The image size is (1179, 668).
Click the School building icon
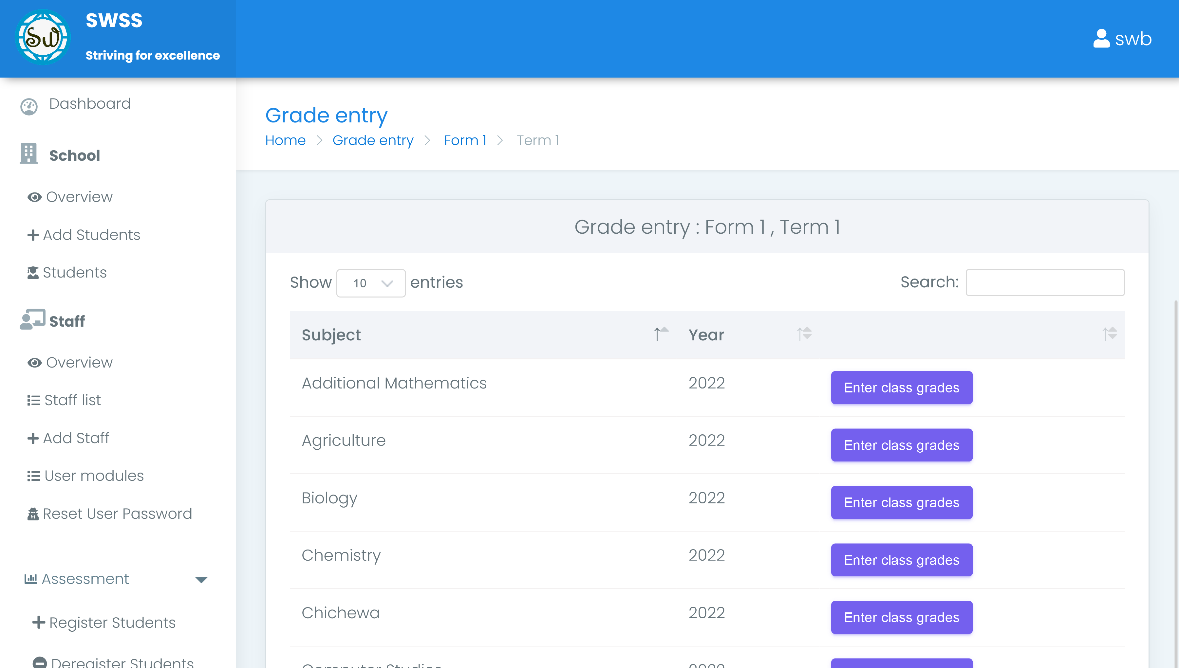click(28, 154)
